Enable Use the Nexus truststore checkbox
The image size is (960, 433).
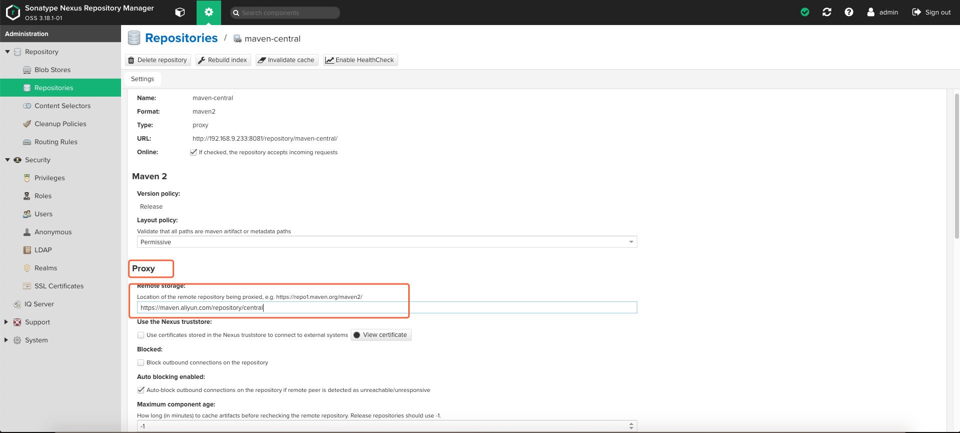pyautogui.click(x=141, y=335)
